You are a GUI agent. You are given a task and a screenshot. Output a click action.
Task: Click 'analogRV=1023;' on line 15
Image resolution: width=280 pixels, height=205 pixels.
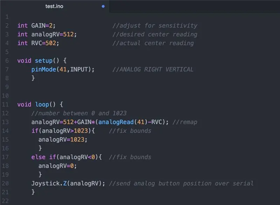(x=63, y=139)
